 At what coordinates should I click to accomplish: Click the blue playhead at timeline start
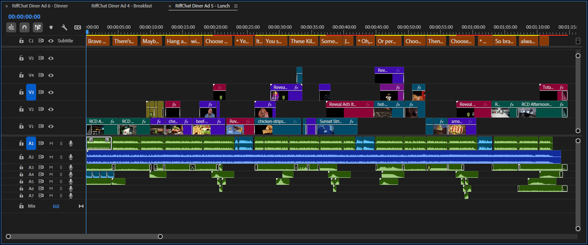coord(87,32)
